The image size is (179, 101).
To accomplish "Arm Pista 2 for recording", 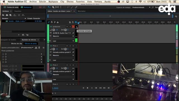I will 73,65.
